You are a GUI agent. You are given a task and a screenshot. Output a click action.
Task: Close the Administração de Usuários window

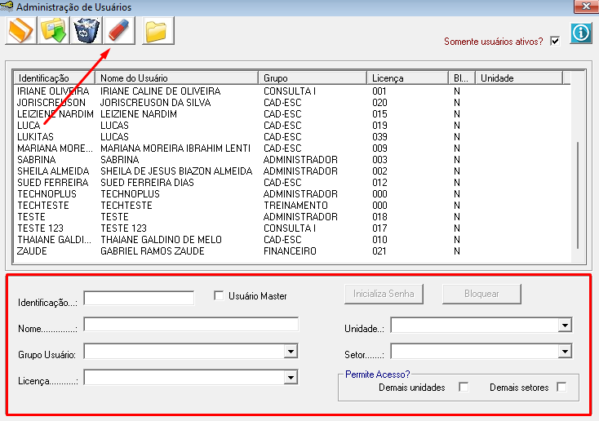(587, 6)
